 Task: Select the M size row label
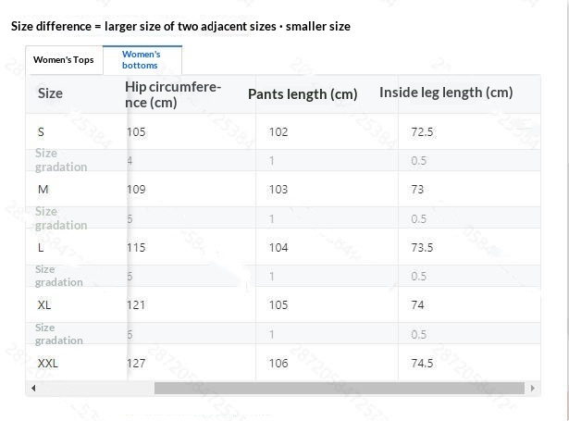(43, 190)
